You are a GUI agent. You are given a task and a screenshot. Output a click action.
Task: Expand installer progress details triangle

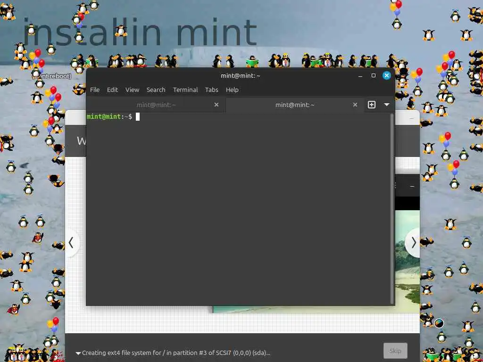click(78, 353)
